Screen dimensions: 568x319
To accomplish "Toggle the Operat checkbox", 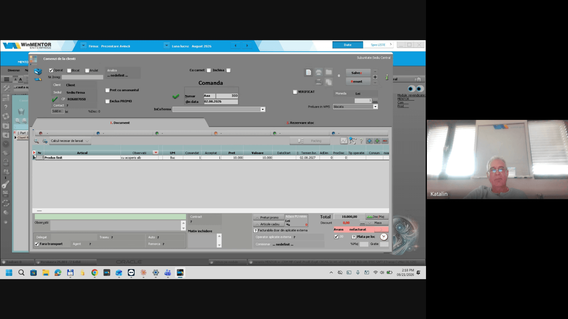I will pyautogui.click(x=51, y=70).
